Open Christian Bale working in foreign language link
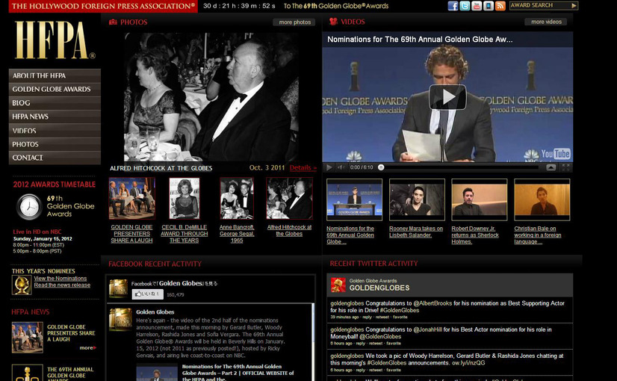Image resolution: width=617 pixels, height=381 pixels. 538,235
